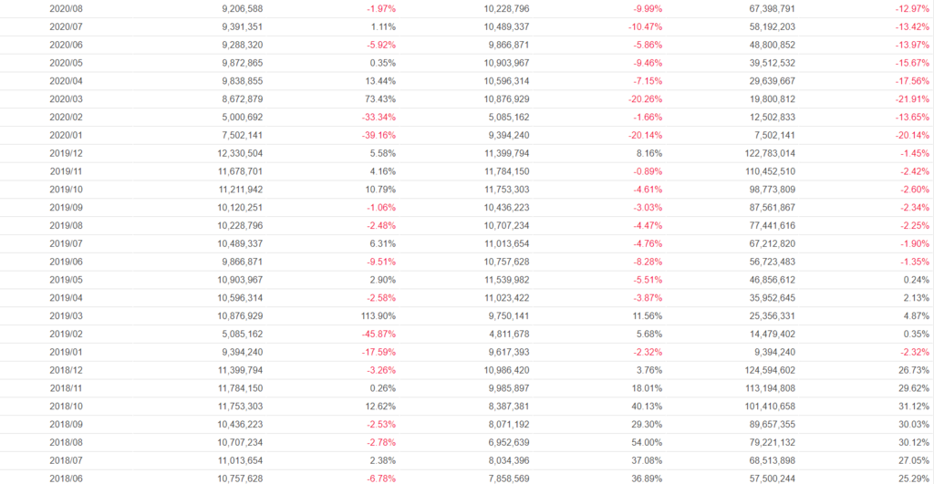Select the 2018/12 date cell

pos(65,370)
